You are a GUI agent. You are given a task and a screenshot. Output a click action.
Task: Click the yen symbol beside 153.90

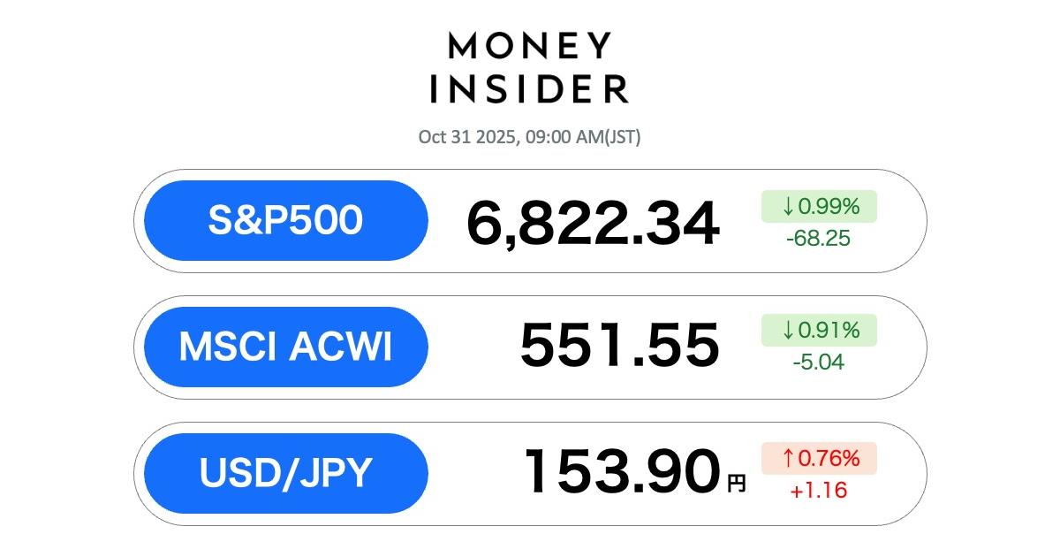pos(736,484)
